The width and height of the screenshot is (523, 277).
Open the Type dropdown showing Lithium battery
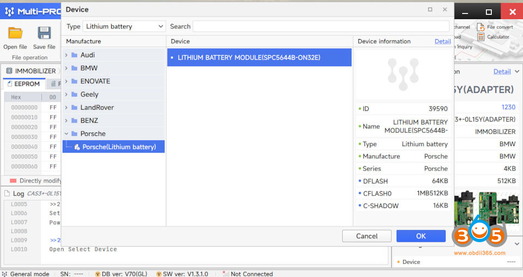tap(124, 26)
